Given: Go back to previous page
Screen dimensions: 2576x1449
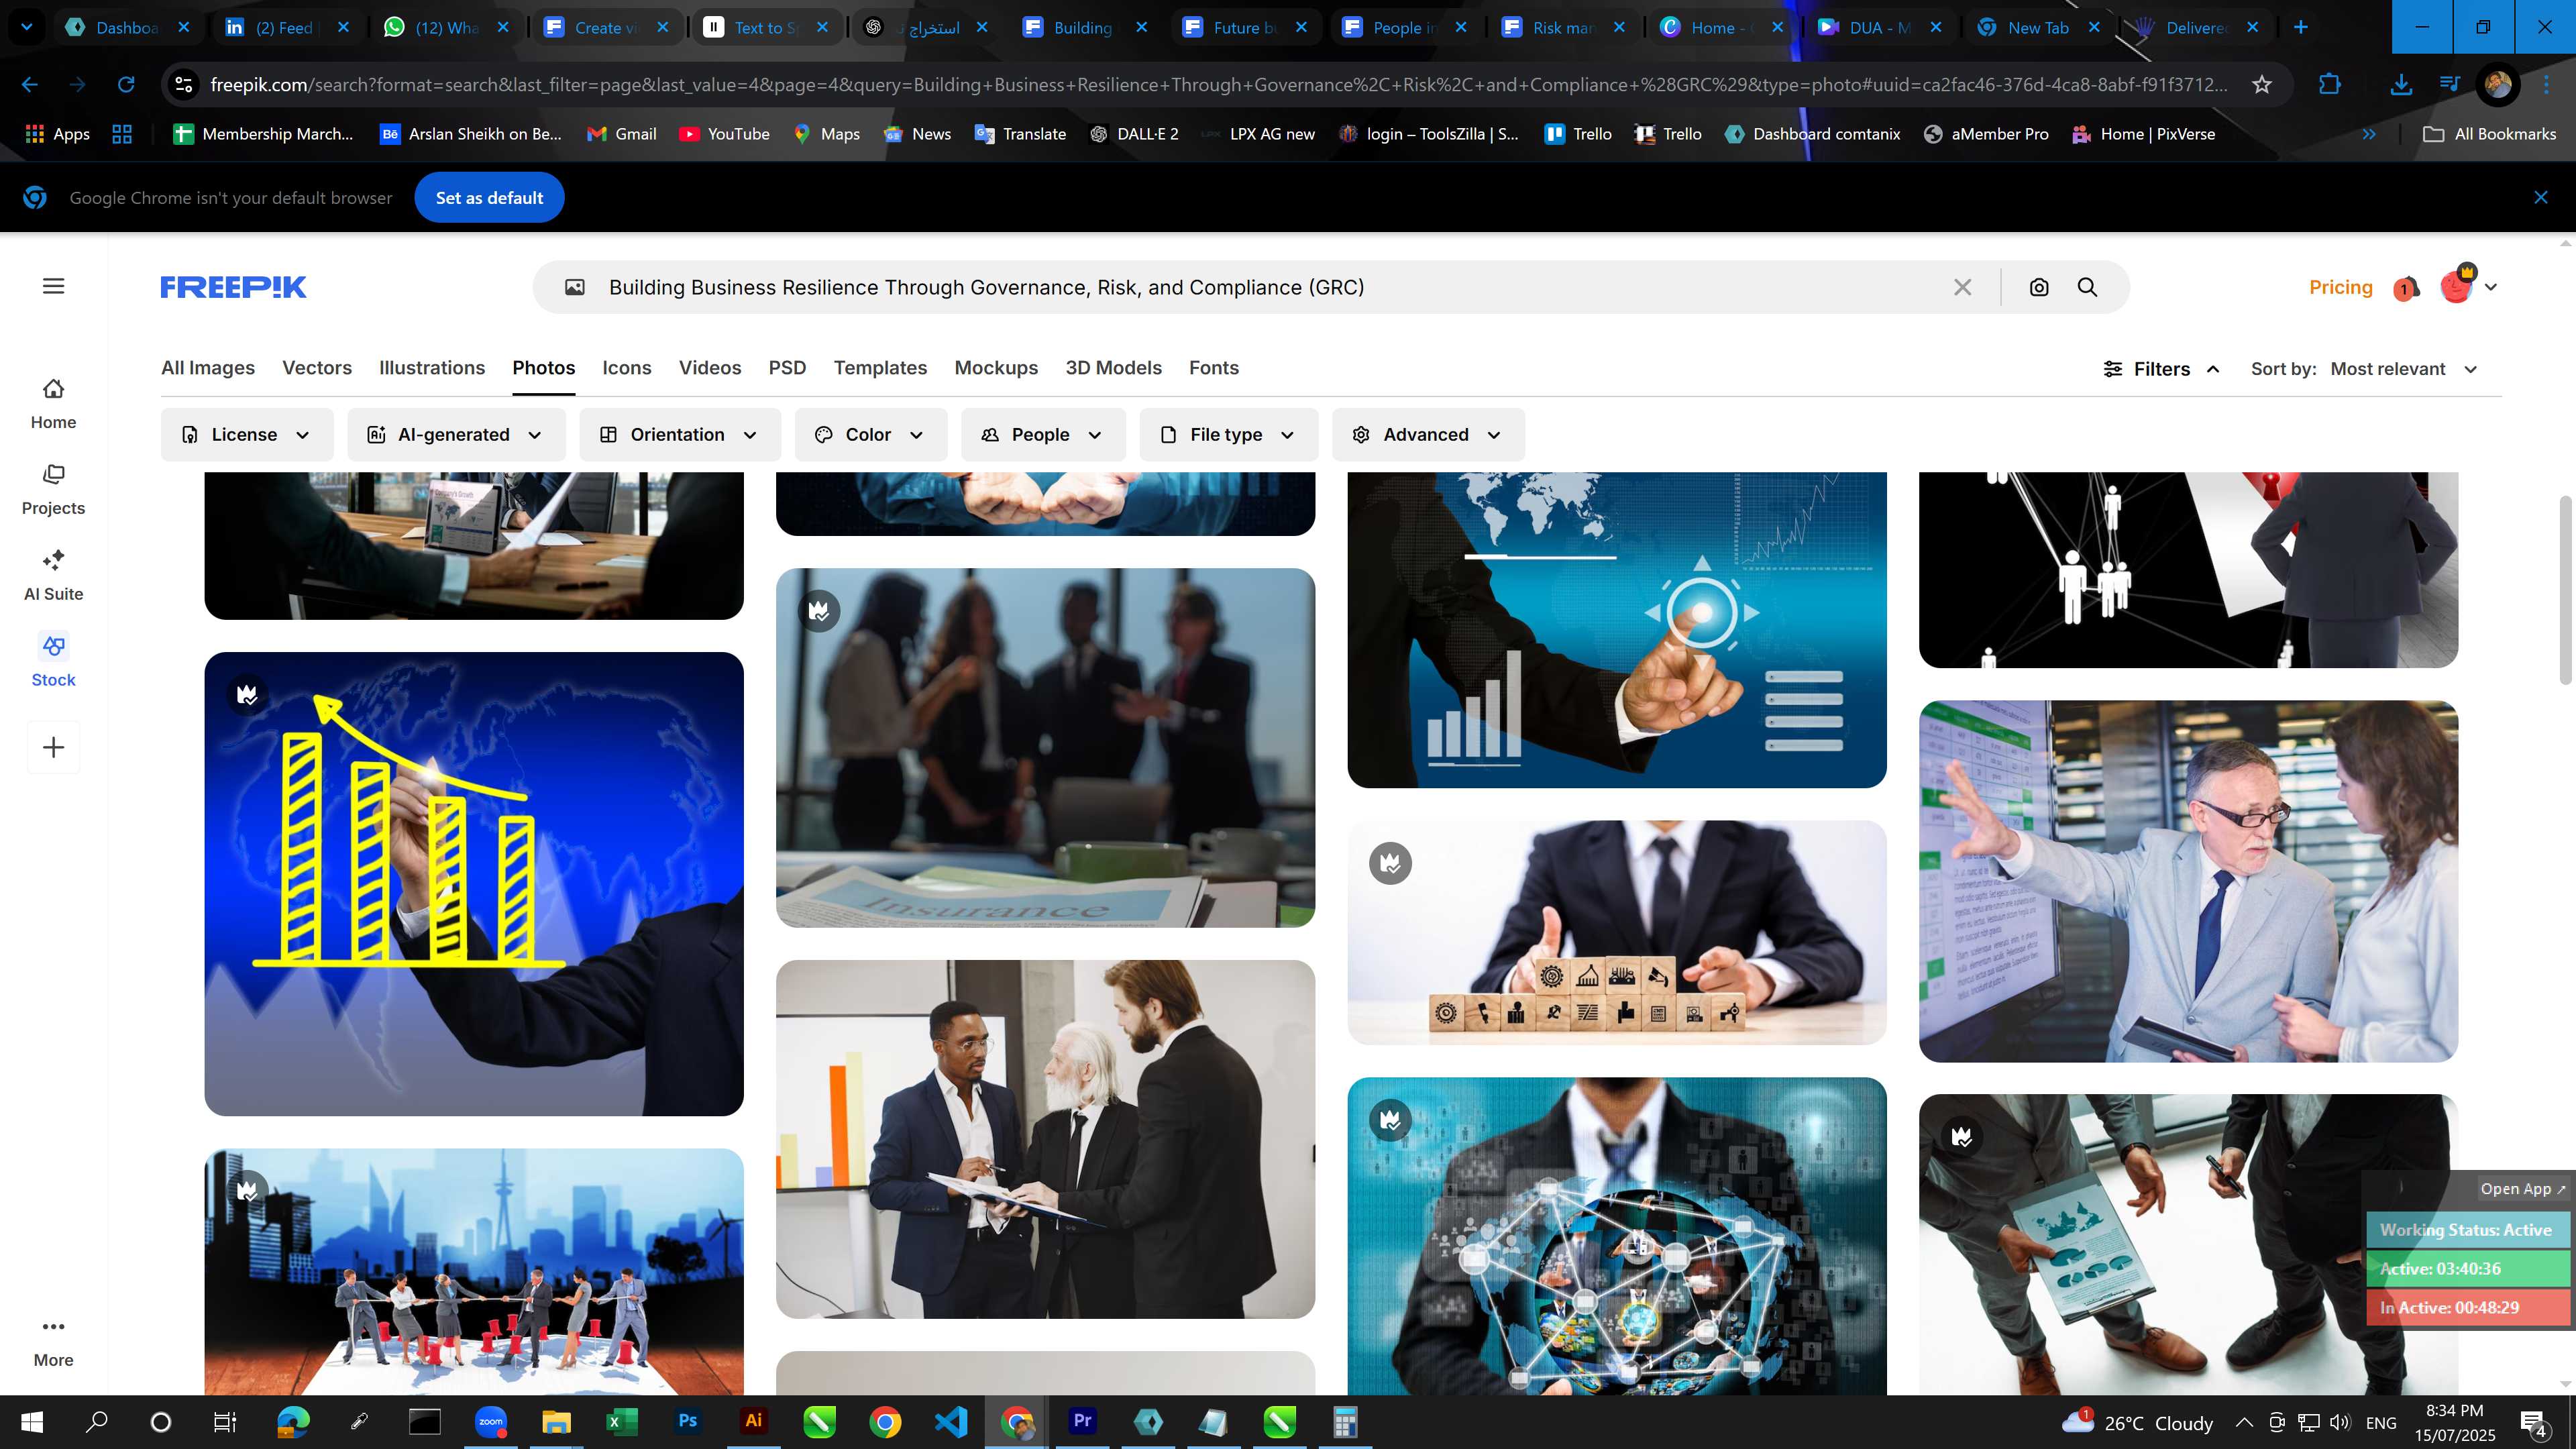Looking at the screenshot, I should (30, 85).
